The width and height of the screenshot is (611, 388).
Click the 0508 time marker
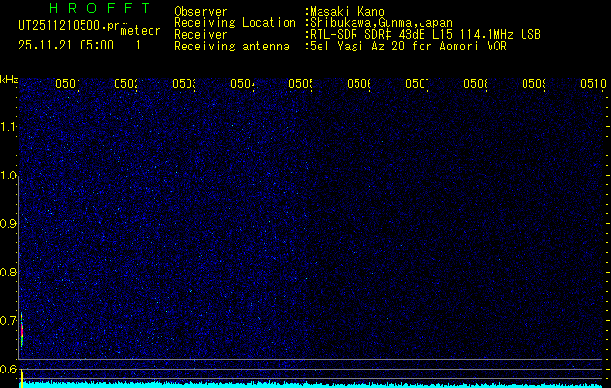475,83
